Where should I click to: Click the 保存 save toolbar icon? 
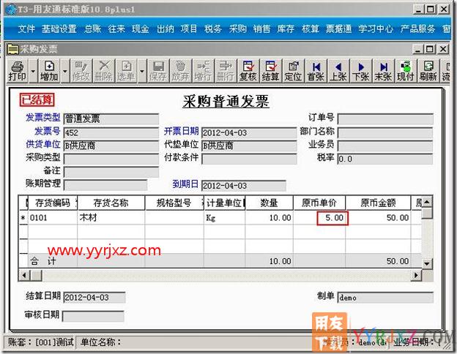(158, 71)
